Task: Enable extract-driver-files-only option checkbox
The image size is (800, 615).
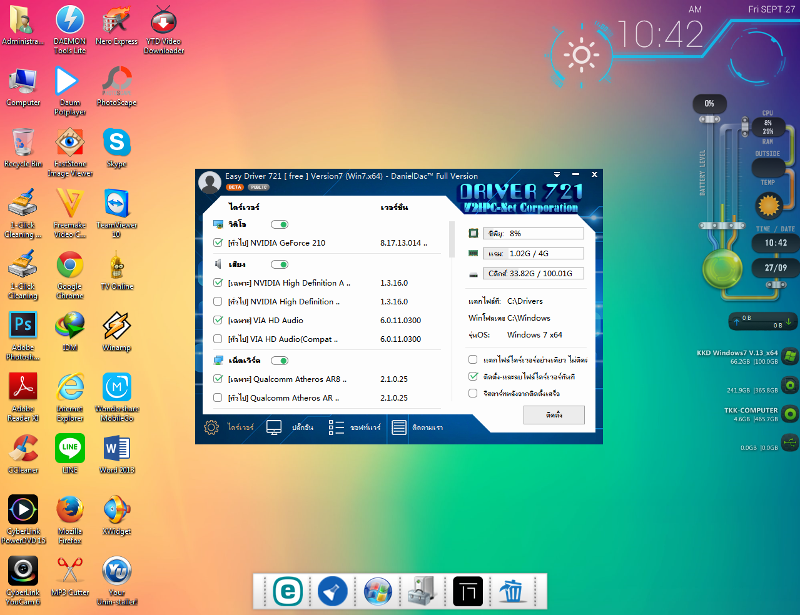Action: (x=473, y=359)
